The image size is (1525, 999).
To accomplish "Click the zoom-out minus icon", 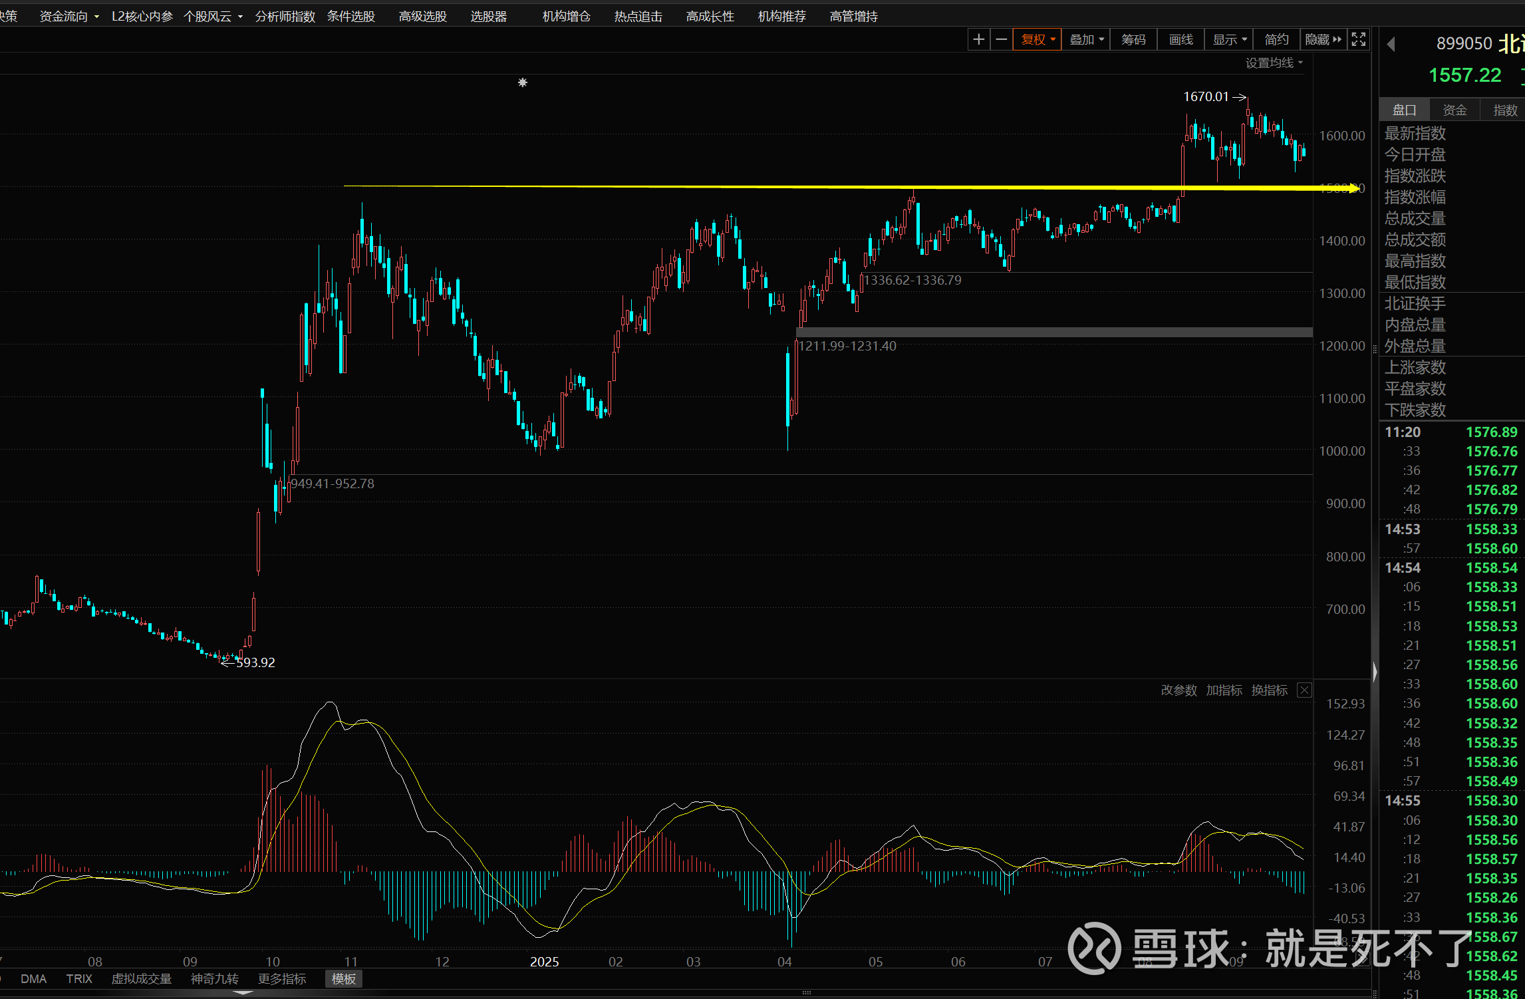I will tap(1001, 40).
